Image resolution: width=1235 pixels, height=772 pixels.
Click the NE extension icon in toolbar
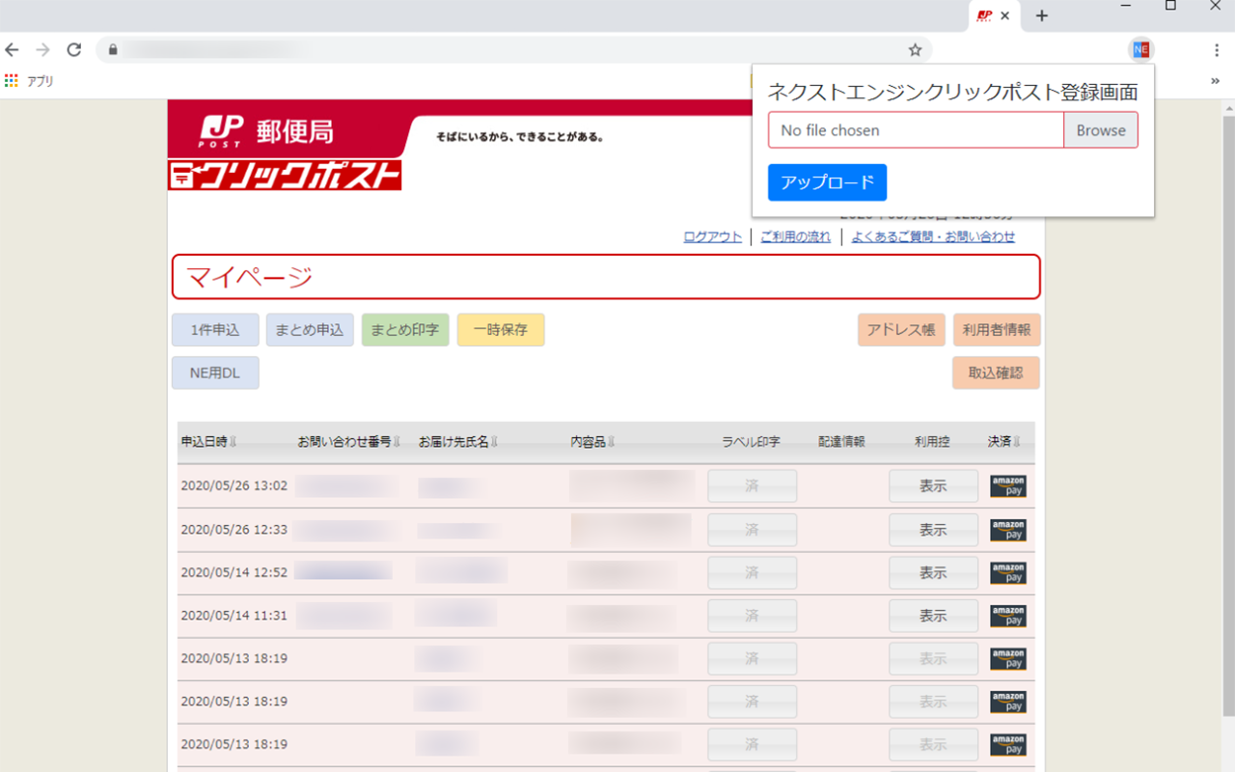click(1141, 49)
